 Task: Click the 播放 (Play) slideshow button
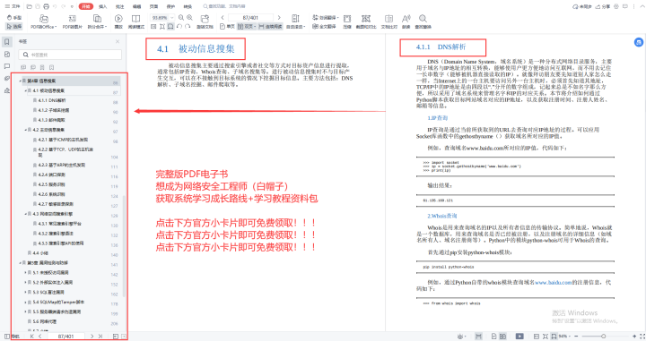pyautogui.click(x=118, y=21)
